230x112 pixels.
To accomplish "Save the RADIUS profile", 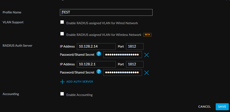I will pos(222,107).
